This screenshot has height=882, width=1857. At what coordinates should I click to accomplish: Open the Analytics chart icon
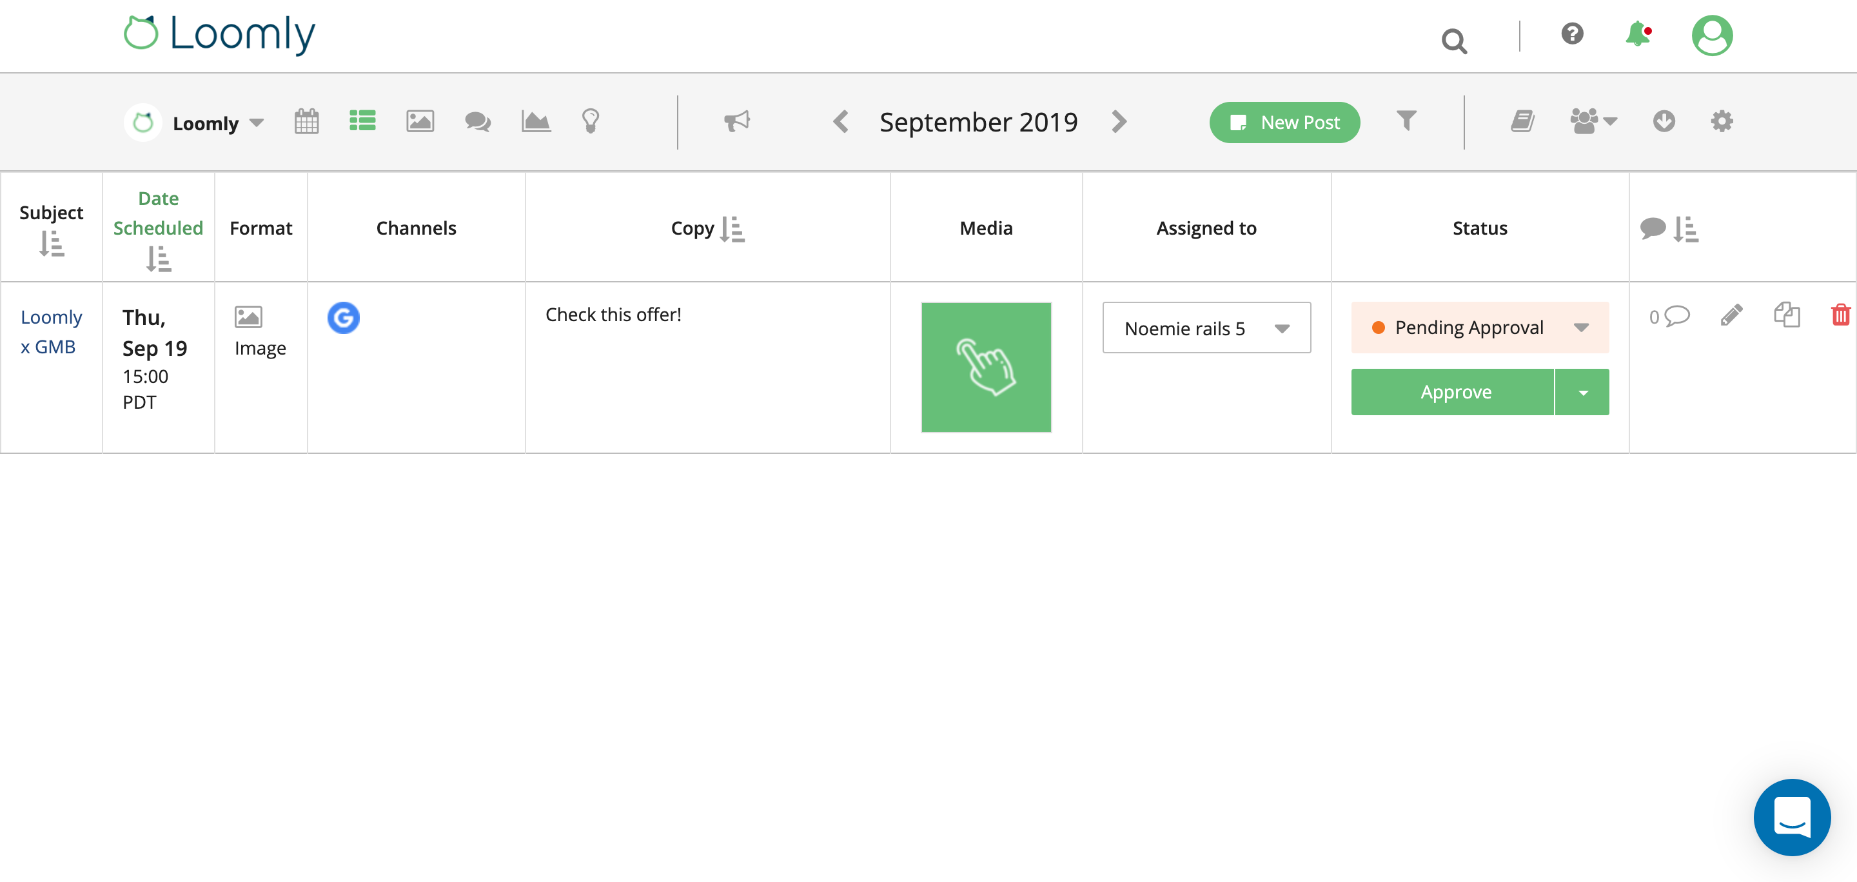click(536, 121)
